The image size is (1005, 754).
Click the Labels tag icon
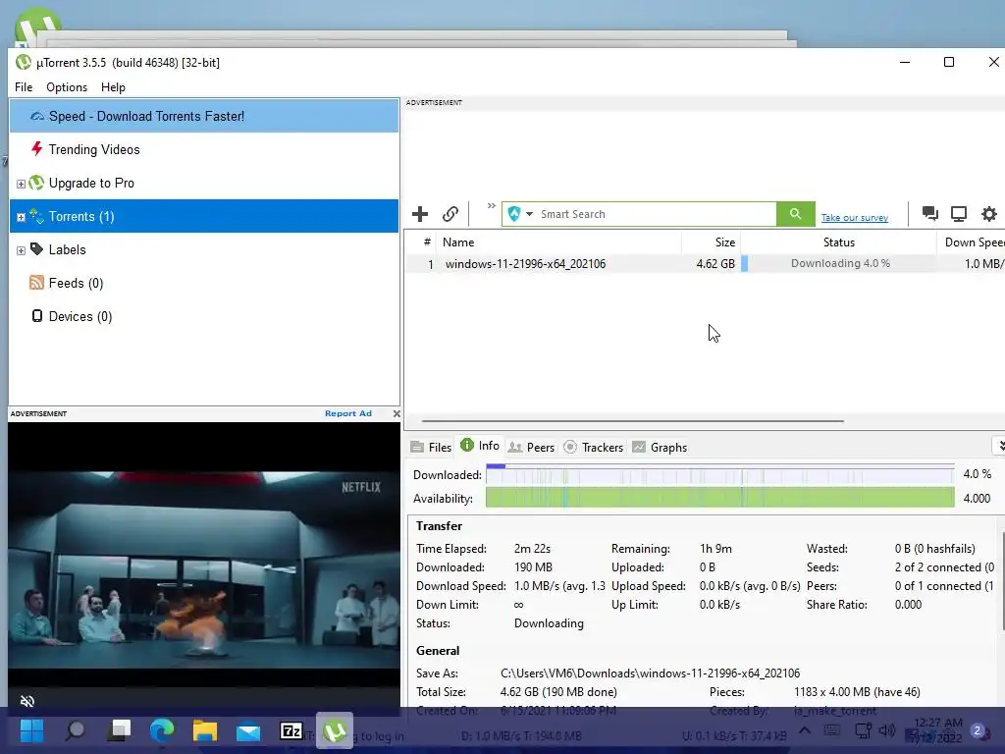[x=37, y=248]
